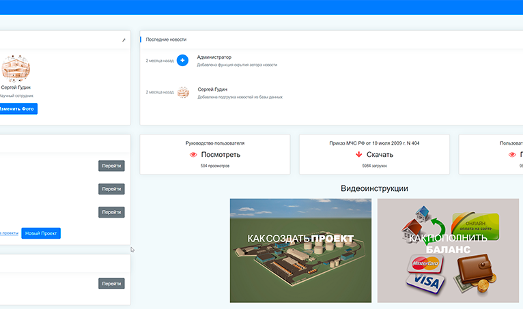Click the wrench icon on profile card
Image resolution: width=523 pixels, height=309 pixels.
pos(124,40)
